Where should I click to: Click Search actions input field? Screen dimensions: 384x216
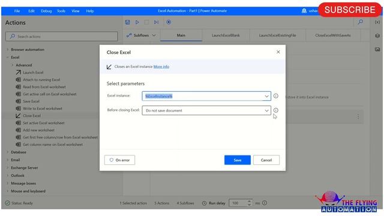61,37
